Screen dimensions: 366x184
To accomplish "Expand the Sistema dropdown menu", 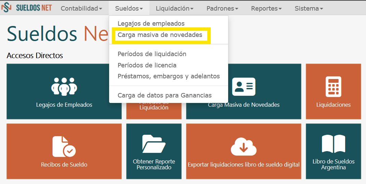I will click(309, 8).
